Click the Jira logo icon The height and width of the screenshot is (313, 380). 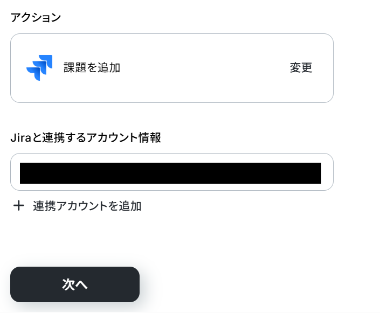39,67
